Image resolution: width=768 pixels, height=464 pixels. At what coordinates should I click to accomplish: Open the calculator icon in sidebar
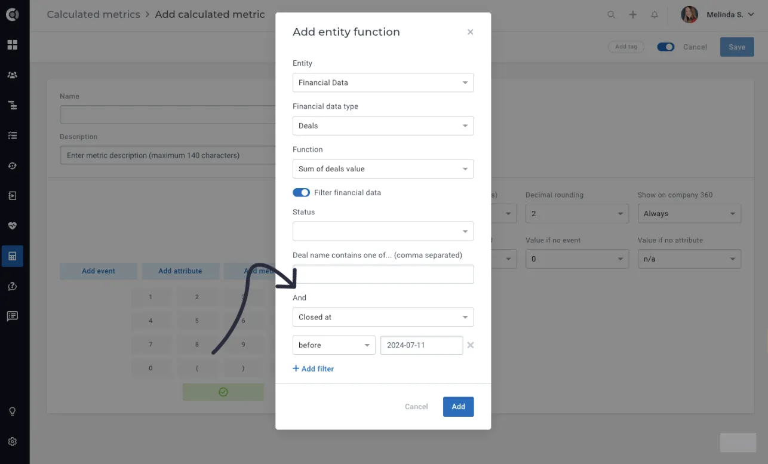[13, 256]
